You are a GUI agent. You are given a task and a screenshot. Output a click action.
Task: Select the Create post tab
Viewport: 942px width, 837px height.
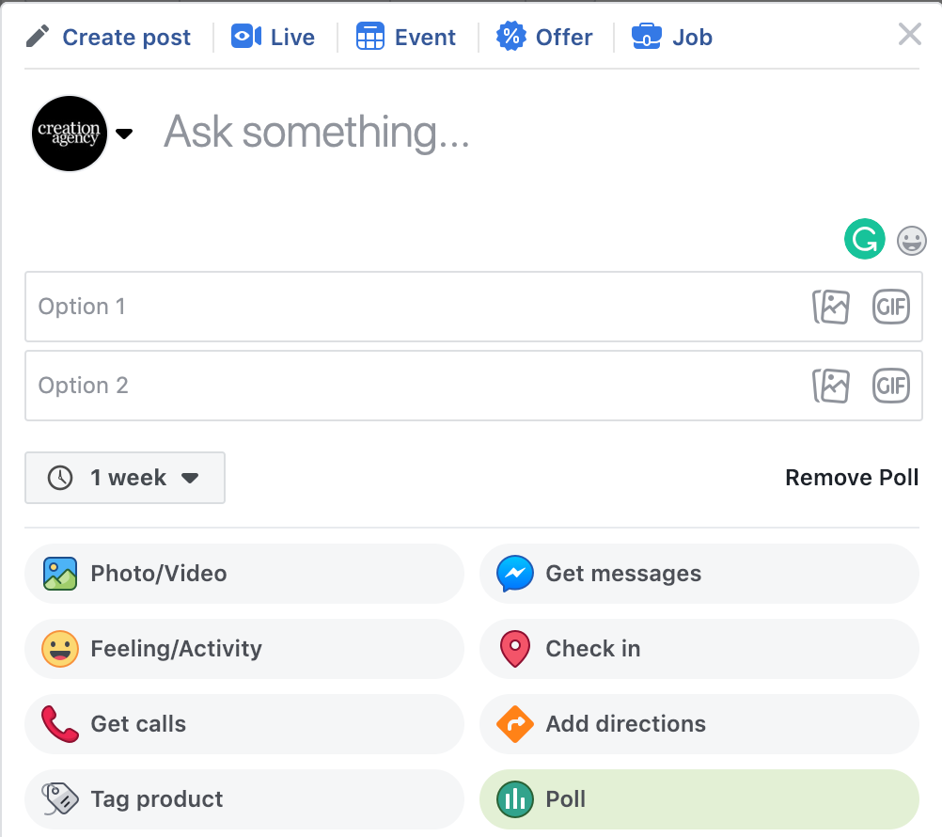tap(108, 38)
